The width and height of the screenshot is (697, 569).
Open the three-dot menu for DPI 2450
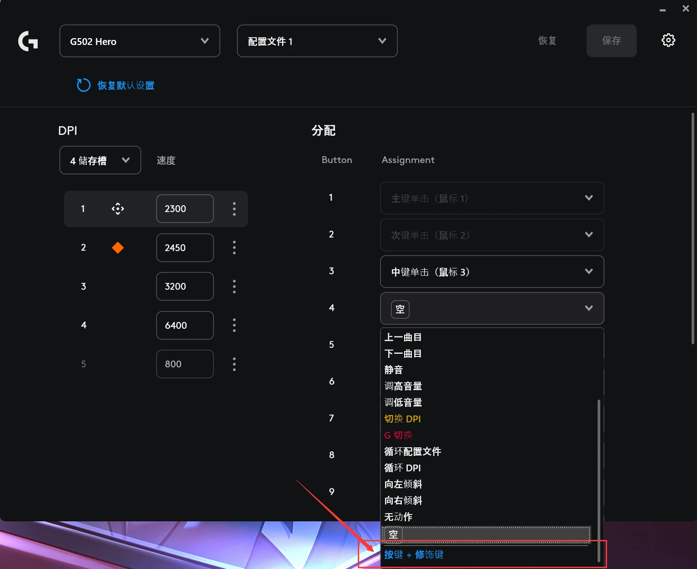click(234, 247)
